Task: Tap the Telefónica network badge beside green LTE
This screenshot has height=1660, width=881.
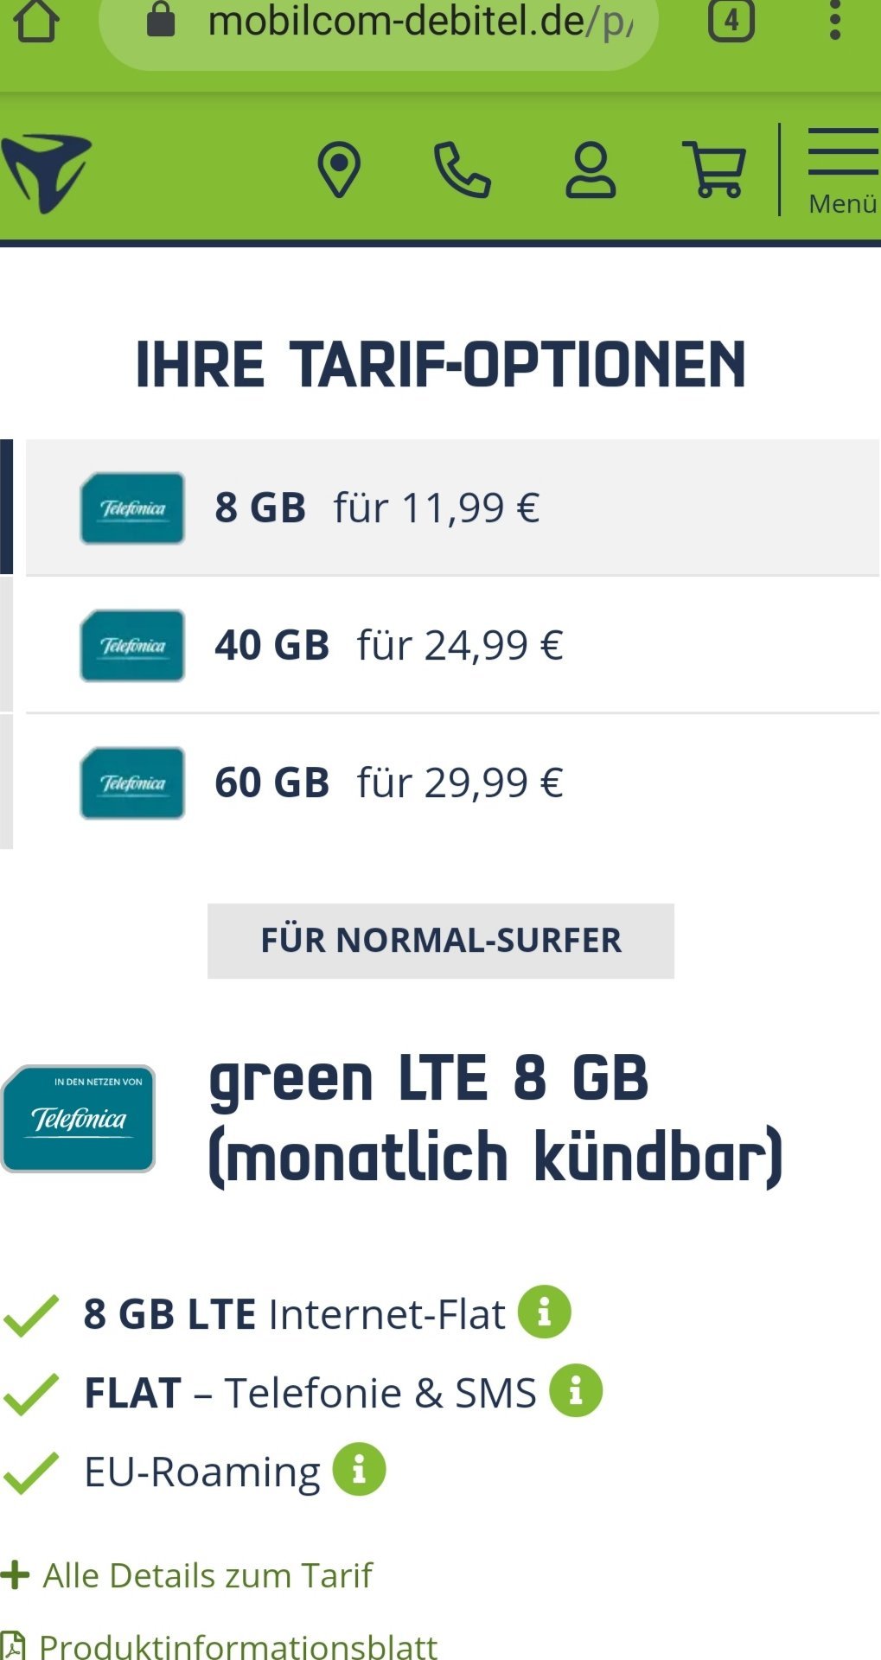Action: [x=79, y=1119]
